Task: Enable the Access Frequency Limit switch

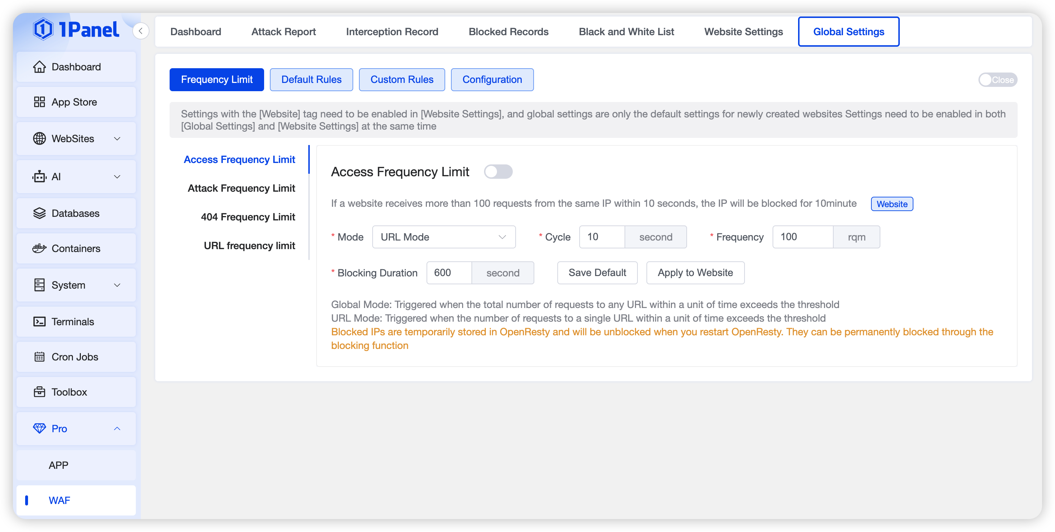Action: coord(498,172)
